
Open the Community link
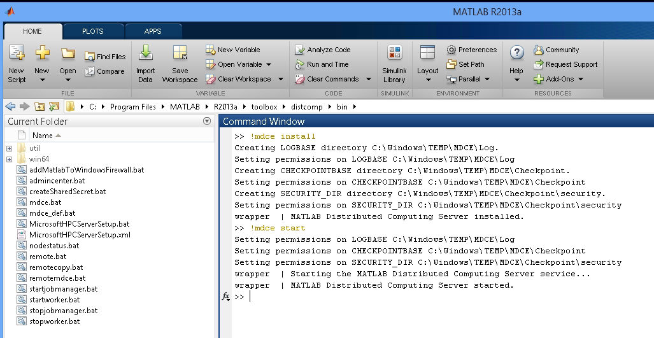click(x=557, y=50)
